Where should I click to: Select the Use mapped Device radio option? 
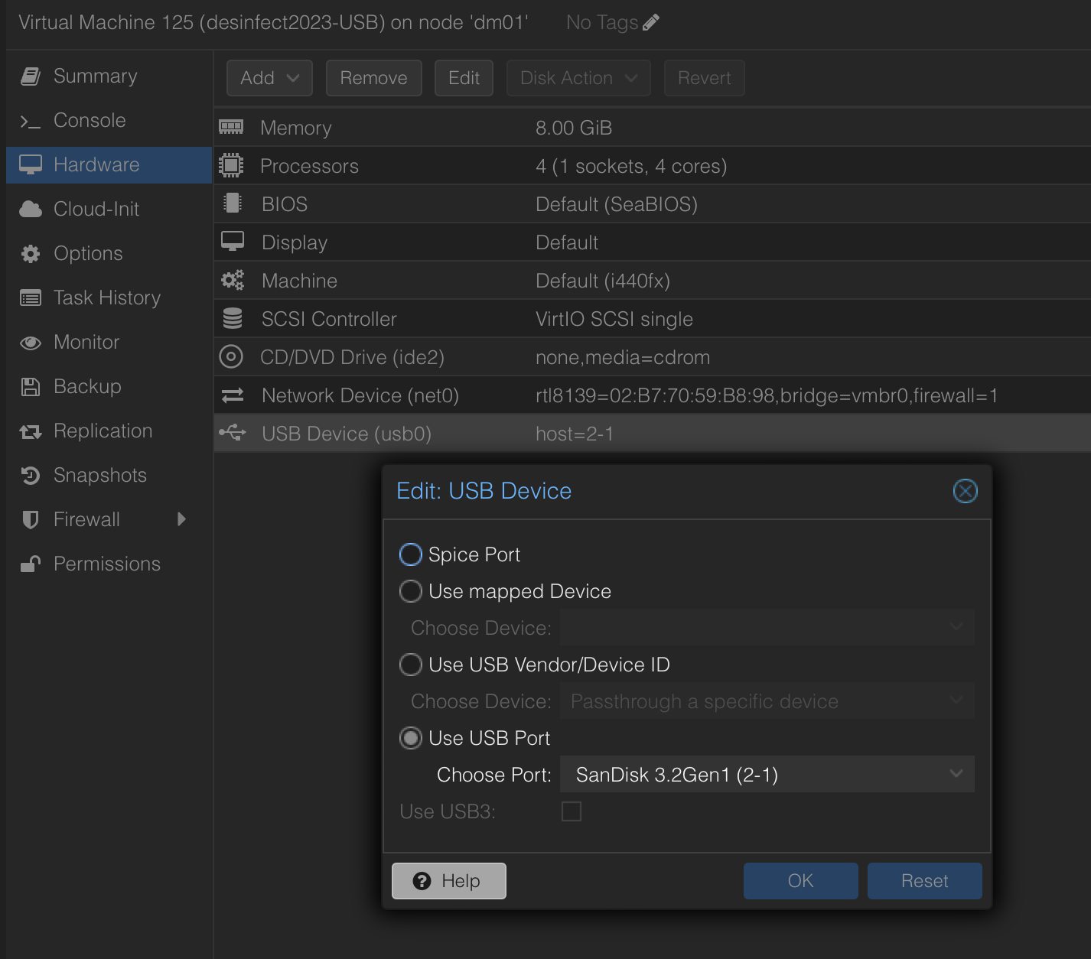pyautogui.click(x=411, y=591)
